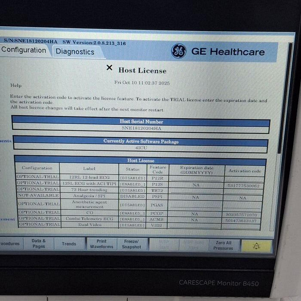Click activation code field for 12RL 12-lead ECG
The width and height of the screenshot is (301, 301).
click(244, 179)
